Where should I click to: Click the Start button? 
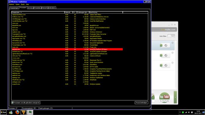point(4,112)
